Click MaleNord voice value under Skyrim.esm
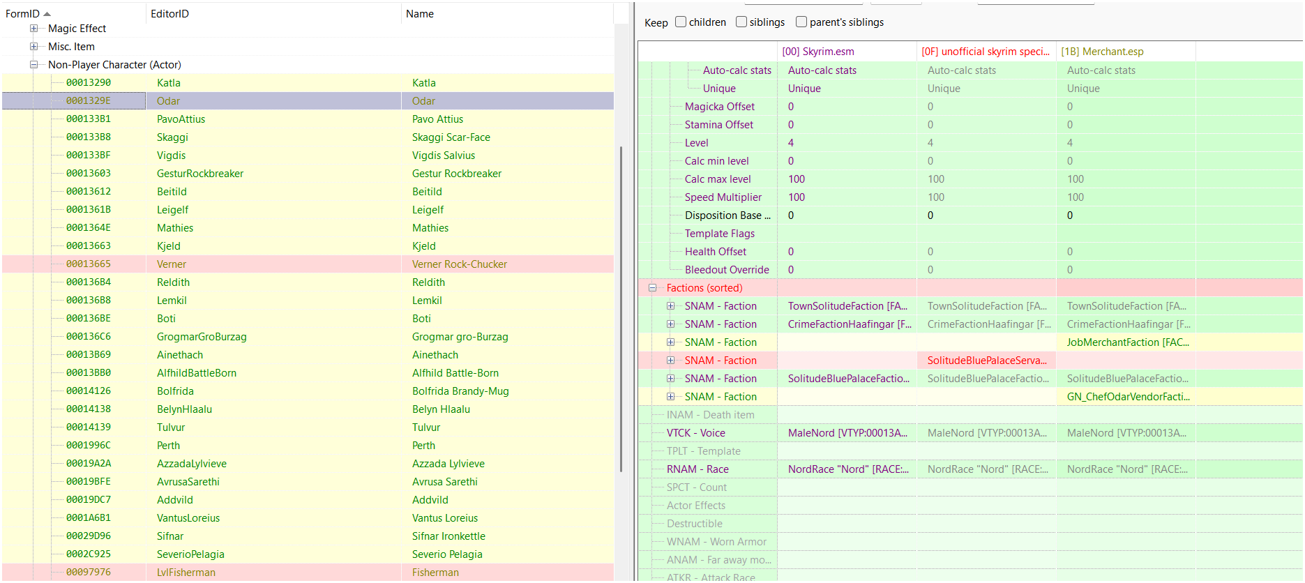Image resolution: width=1305 pixels, height=583 pixels. [847, 433]
